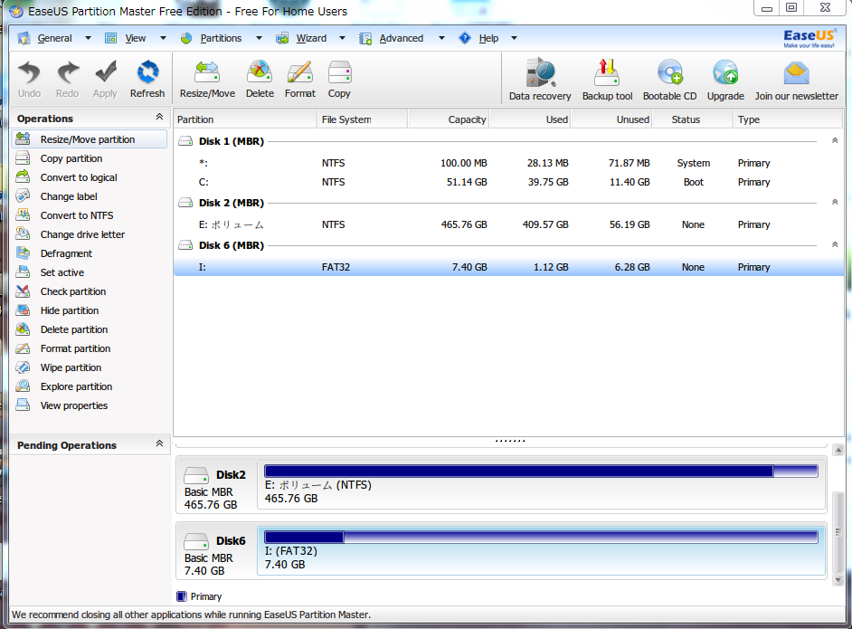852x629 pixels.
Task: Select Resize/Move partition in Operations
Action: tap(90, 139)
